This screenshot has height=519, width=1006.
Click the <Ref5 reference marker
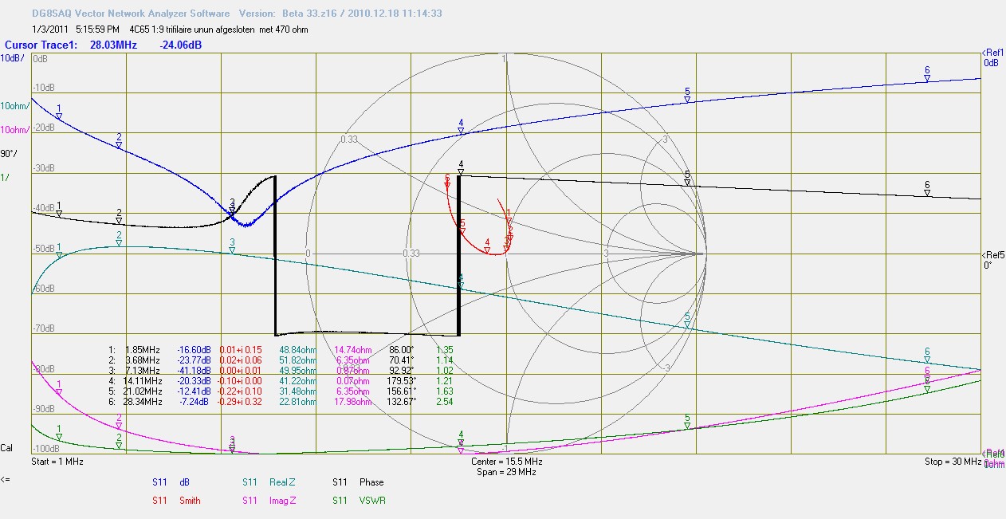[x=993, y=255]
